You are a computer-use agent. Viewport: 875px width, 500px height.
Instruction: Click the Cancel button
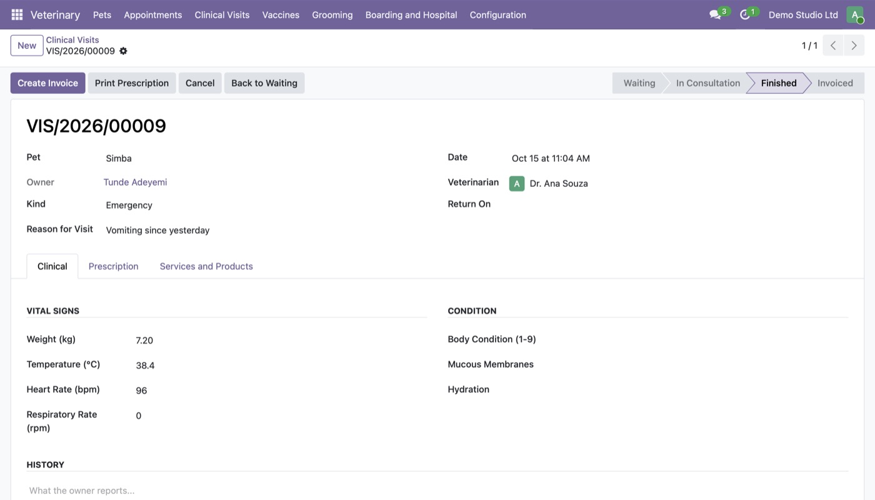tap(200, 83)
